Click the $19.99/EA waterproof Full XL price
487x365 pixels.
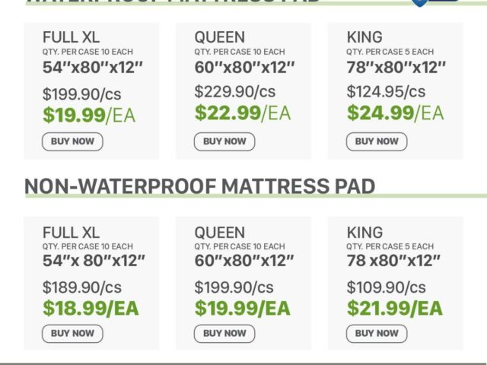[91, 115]
